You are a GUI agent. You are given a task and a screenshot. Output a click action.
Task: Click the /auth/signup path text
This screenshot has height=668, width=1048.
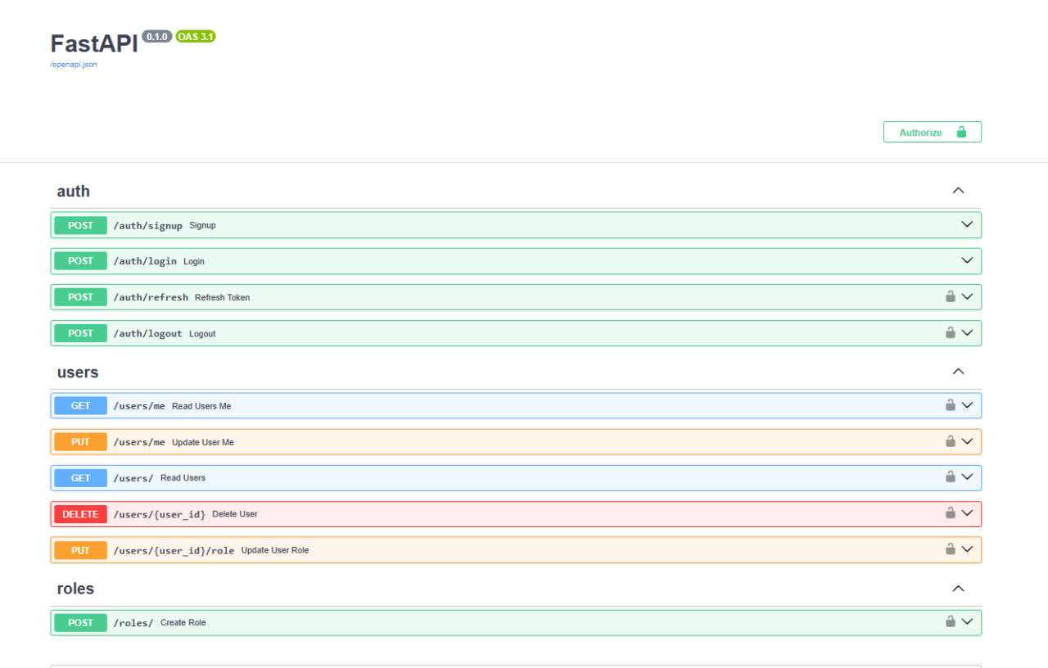tap(148, 225)
